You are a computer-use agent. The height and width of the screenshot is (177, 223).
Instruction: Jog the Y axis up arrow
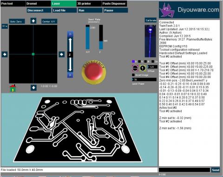point(33,21)
